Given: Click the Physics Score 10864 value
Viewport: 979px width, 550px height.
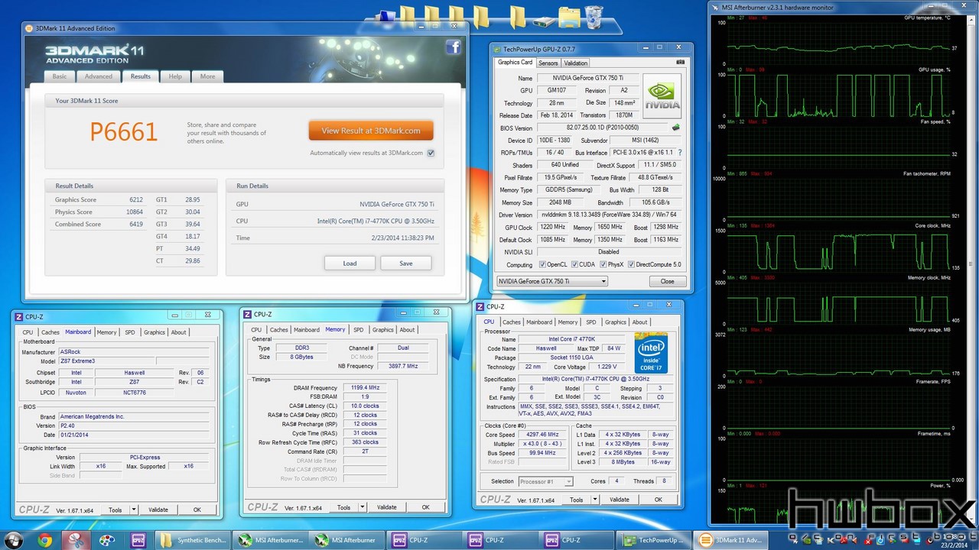Looking at the screenshot, I should coord(135,212).
